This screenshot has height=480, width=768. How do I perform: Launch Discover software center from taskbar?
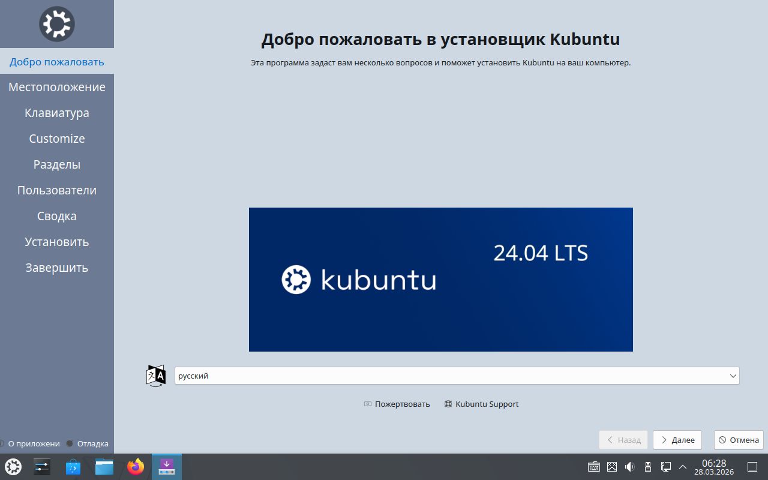click(x=73, y=467)
